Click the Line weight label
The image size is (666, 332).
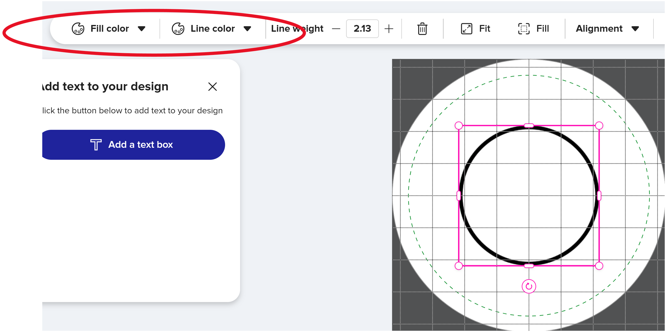(x=297, y=29)
